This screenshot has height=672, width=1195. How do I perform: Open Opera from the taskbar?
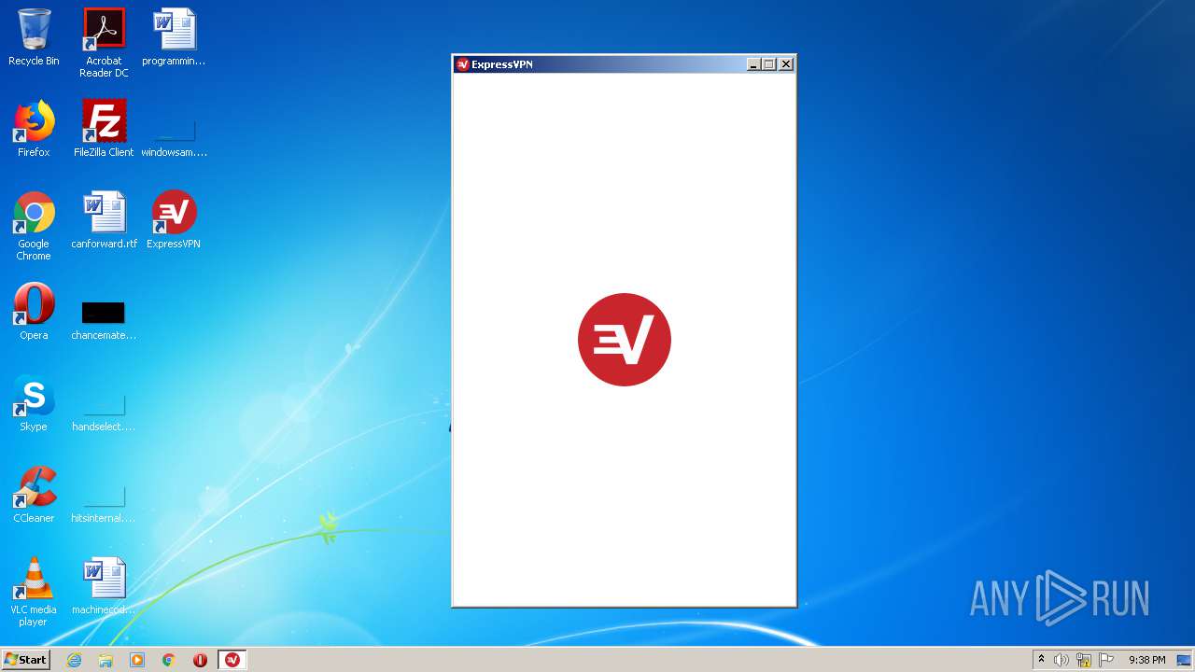pos(200,660)
